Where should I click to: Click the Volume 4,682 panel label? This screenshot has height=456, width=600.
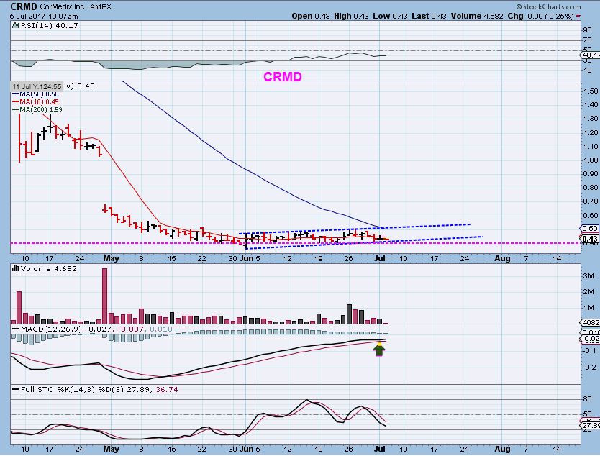49,268
